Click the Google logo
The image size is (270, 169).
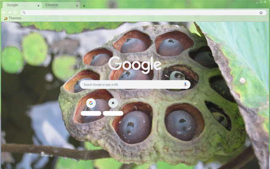click(135, 65)
